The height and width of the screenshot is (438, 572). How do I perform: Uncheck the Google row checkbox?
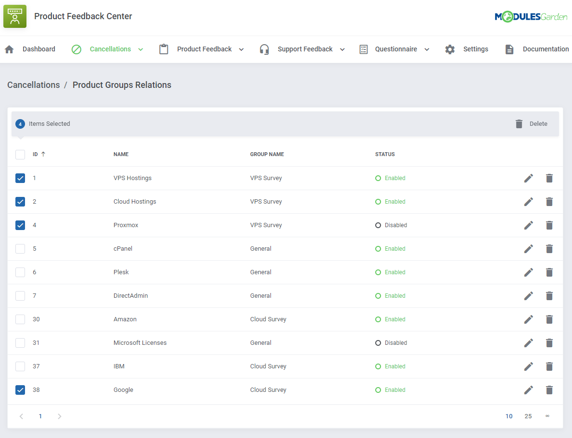point(20,390)
